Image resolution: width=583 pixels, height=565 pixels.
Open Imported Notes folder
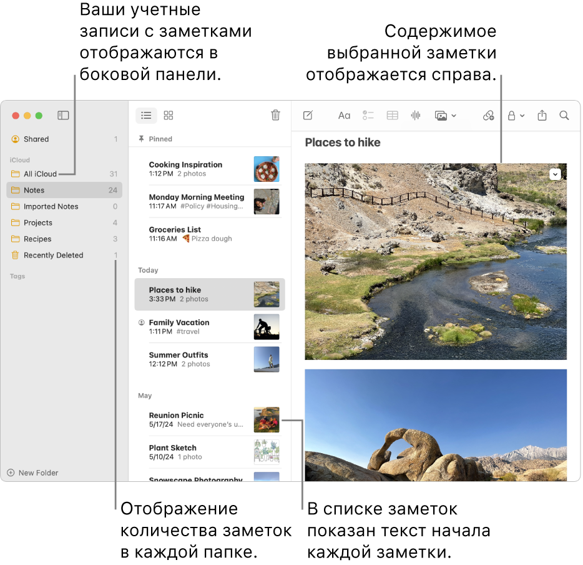(64, 207)
